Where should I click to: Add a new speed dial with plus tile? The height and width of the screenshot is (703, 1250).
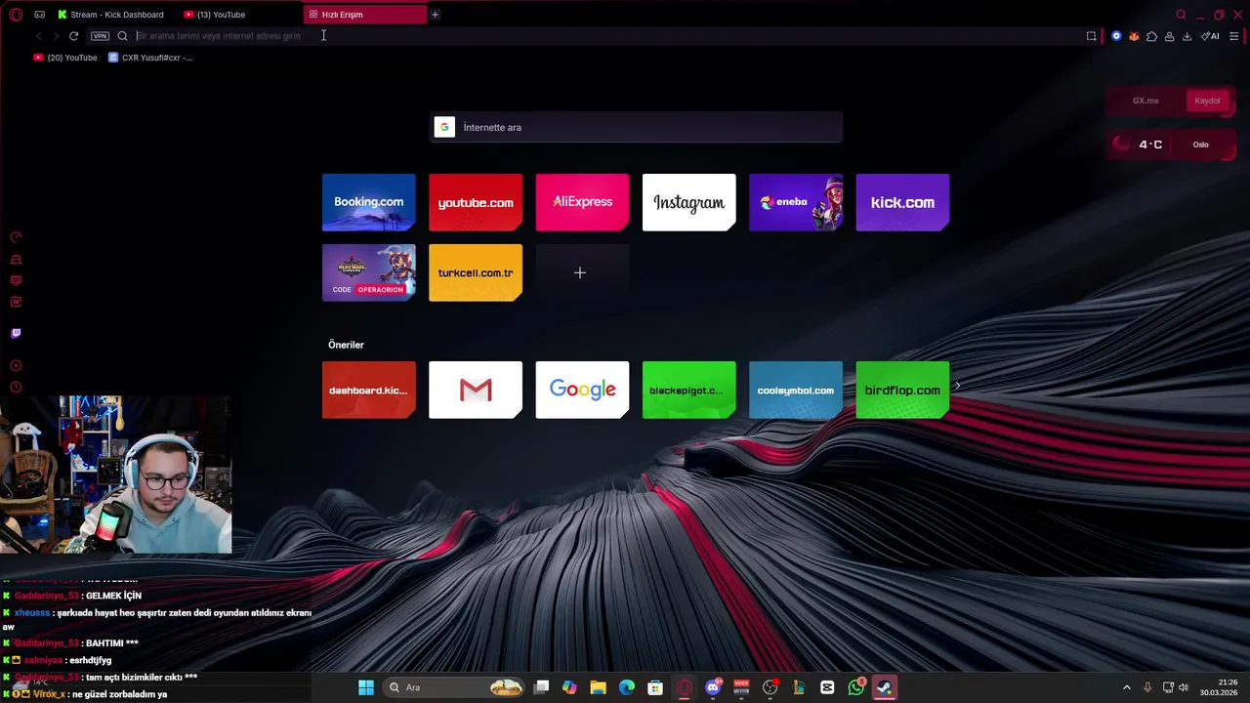(x=580, y=272)
